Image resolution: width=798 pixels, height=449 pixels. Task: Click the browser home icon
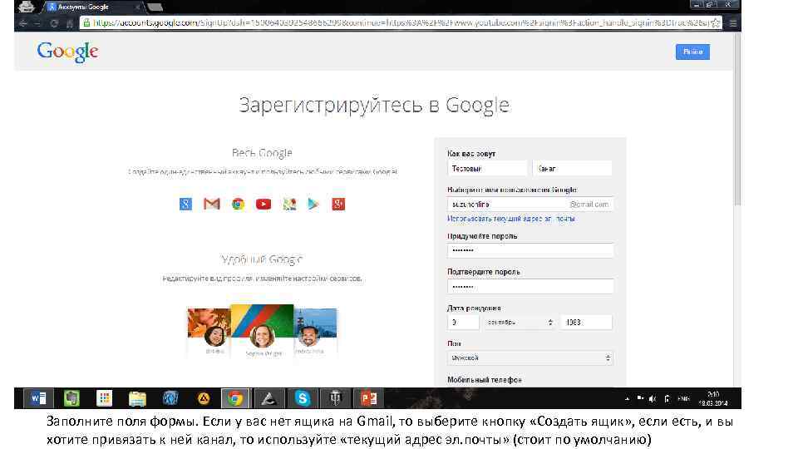pyautogui.click(x=69, y=23)
